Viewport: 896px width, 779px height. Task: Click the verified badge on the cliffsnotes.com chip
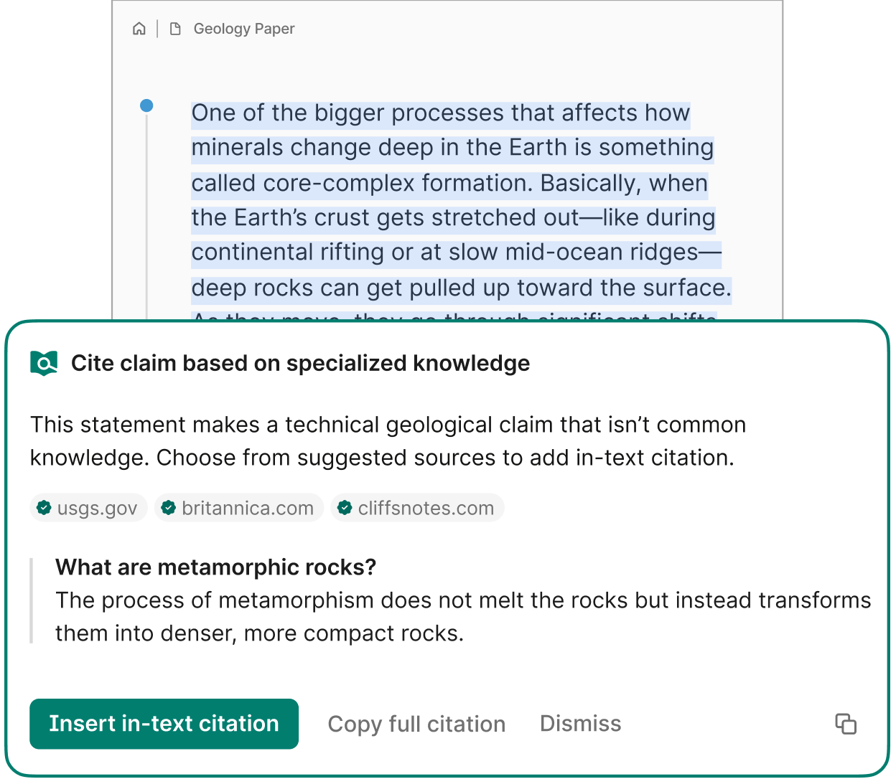tap(345, 508)
